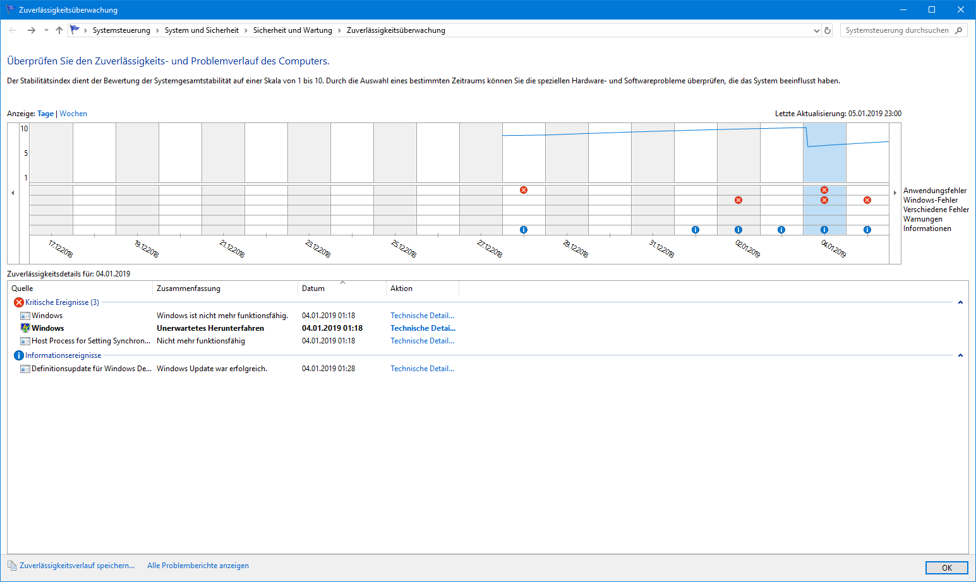Click the information icon on 03.01.2019 column
Image resolution: width=976 pixels, height=582 pixels.
[781, 230]
